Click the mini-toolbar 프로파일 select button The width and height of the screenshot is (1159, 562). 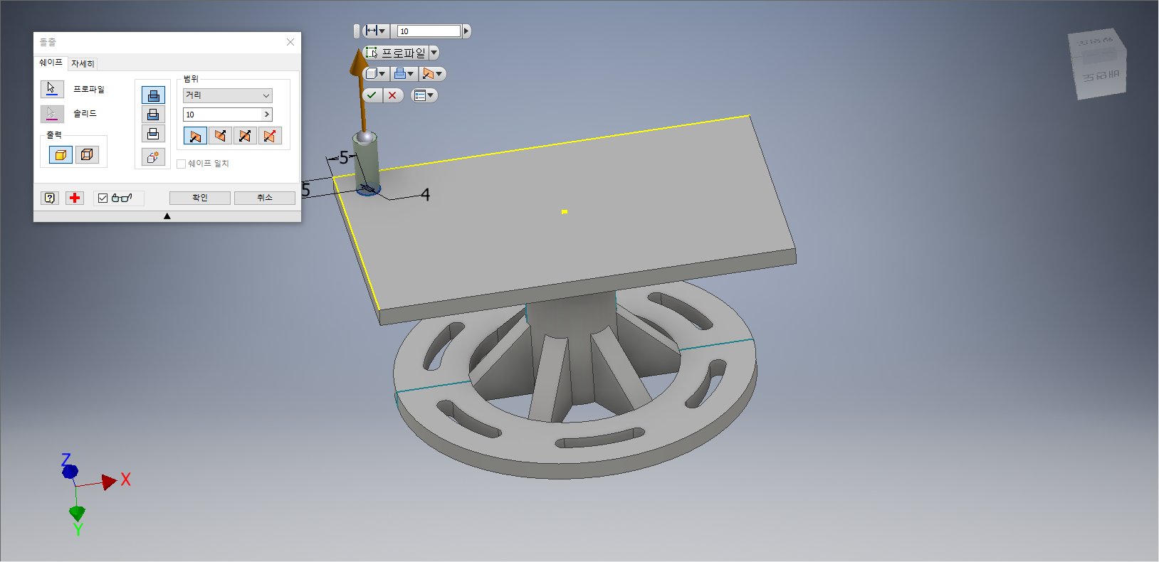395,53
